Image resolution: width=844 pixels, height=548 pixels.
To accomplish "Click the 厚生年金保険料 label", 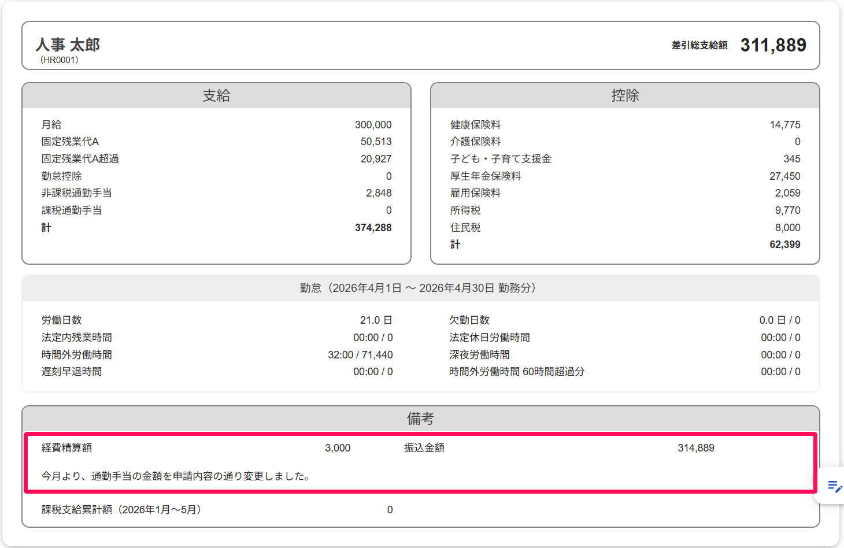I will [486, 176].
